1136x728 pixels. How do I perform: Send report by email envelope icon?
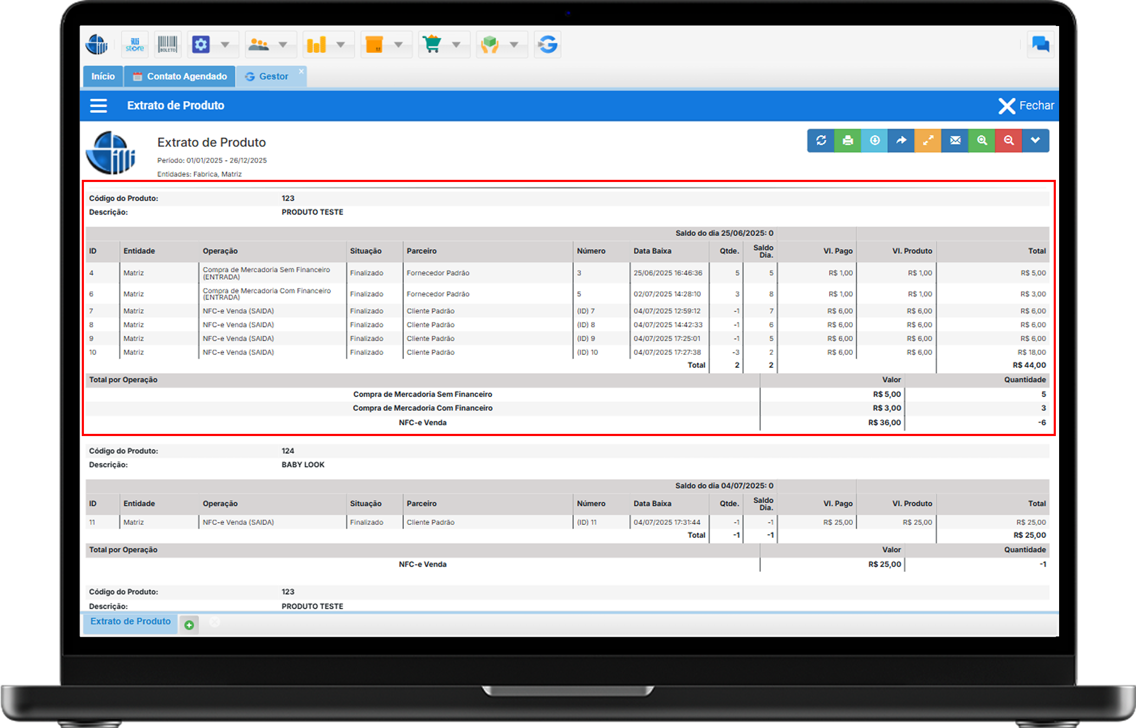955,141
